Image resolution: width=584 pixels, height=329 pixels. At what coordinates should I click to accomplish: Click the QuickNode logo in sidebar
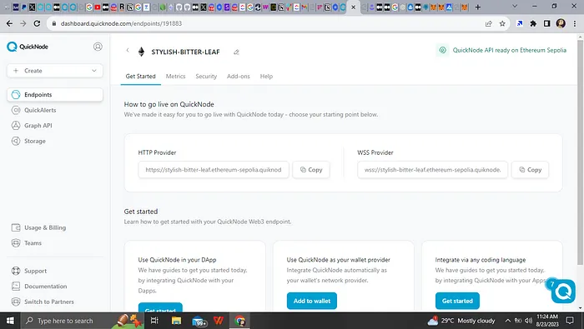pyautogui.click(x=28, y=47)
